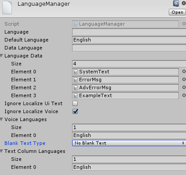Viewport: 186px width, 175px height.
Task: Open the Blank Text Type dropdown
Action: [x=129, y=143]
